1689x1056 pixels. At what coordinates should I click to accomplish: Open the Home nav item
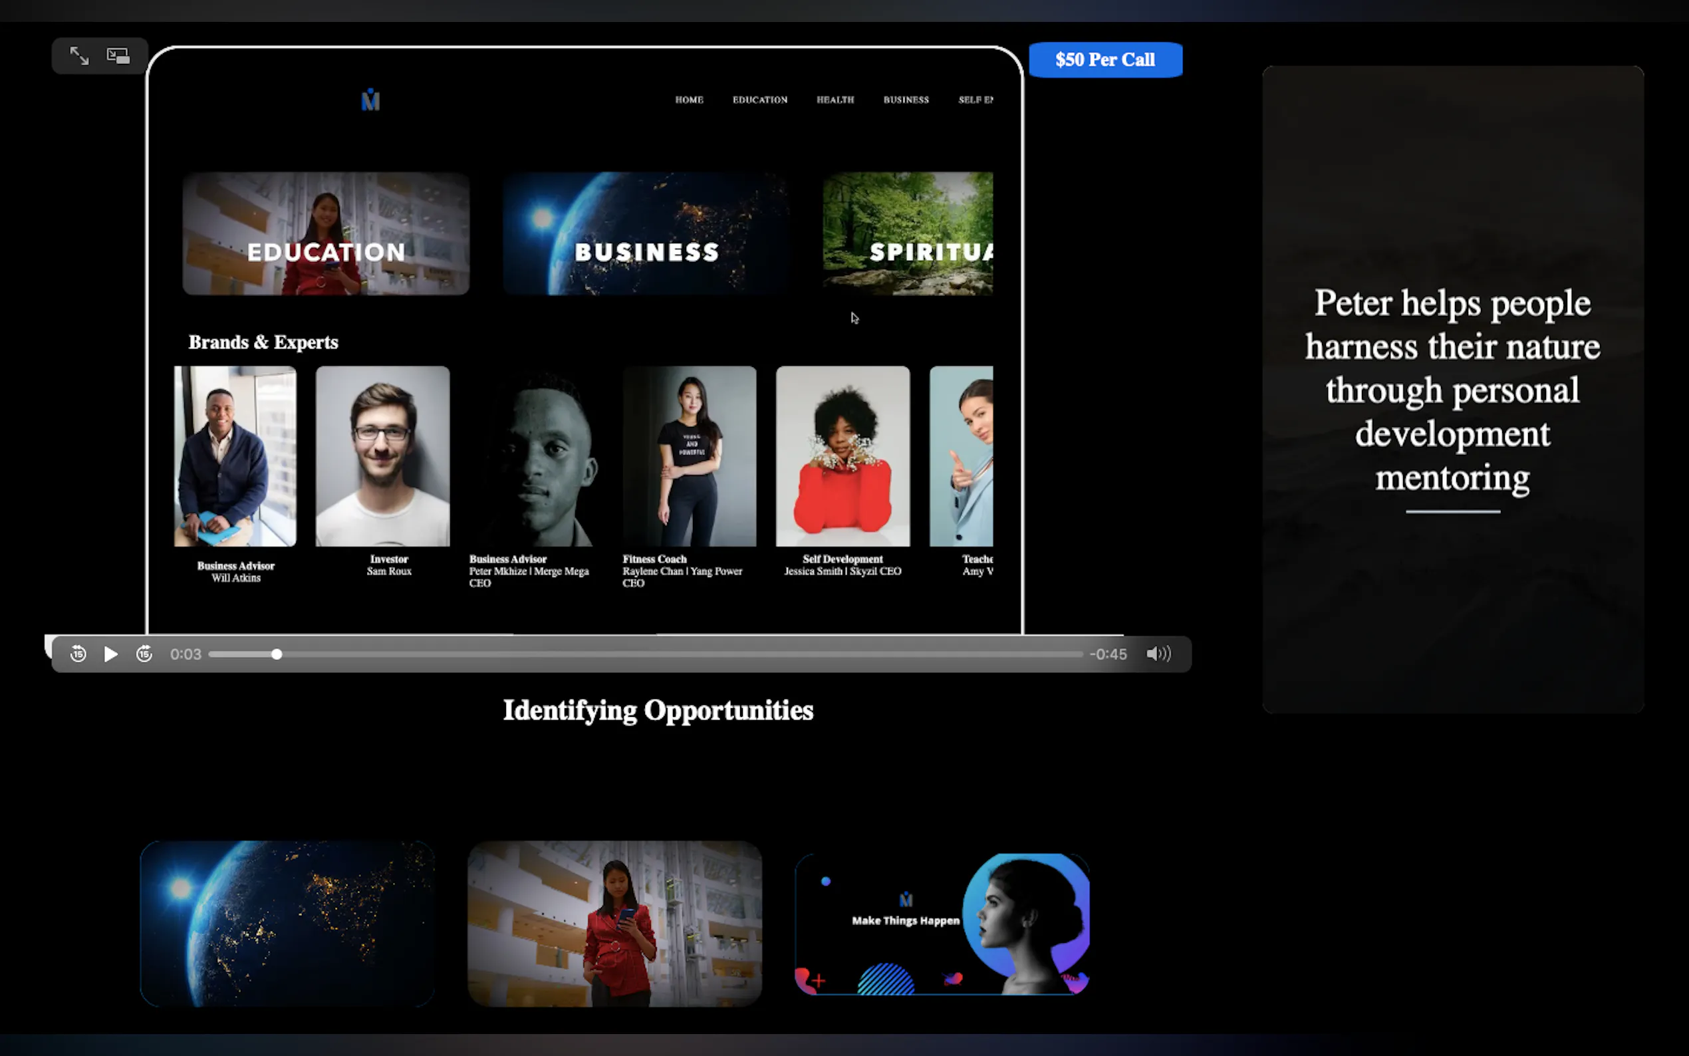(688, 100)
